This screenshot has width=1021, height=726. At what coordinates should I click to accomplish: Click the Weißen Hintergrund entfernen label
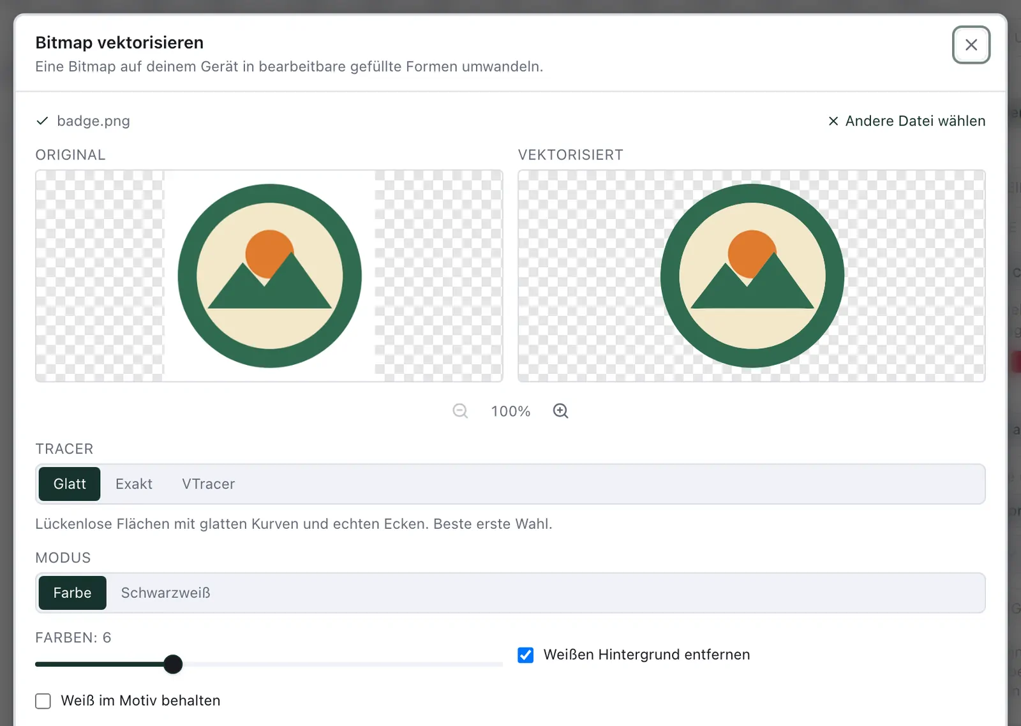click(x=646, y=655)
